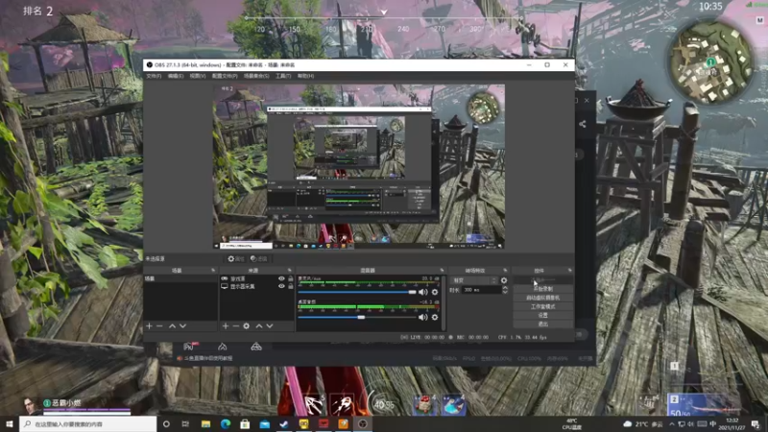Open source filters (滤镜) button
This screenshot has width=768, height=432.
[x=258, y=258]
